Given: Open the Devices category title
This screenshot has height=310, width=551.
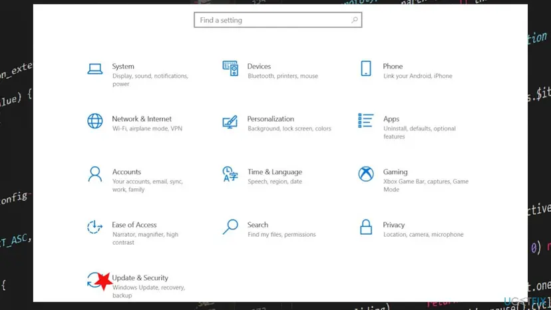Looking at the screenshot, I should (259, 67).
